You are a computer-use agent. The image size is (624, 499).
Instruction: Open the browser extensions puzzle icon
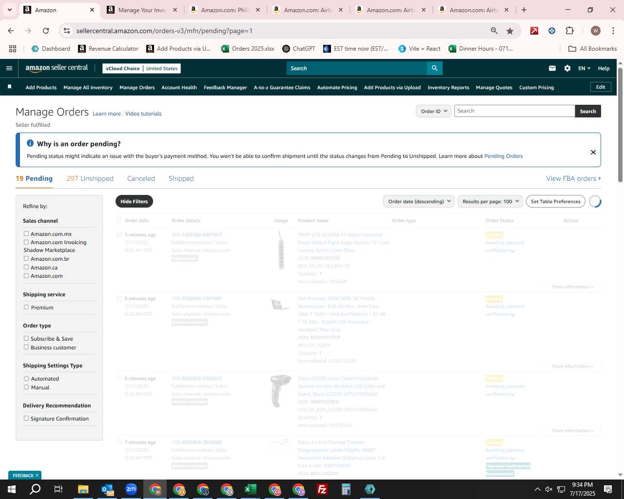point(569,31)
